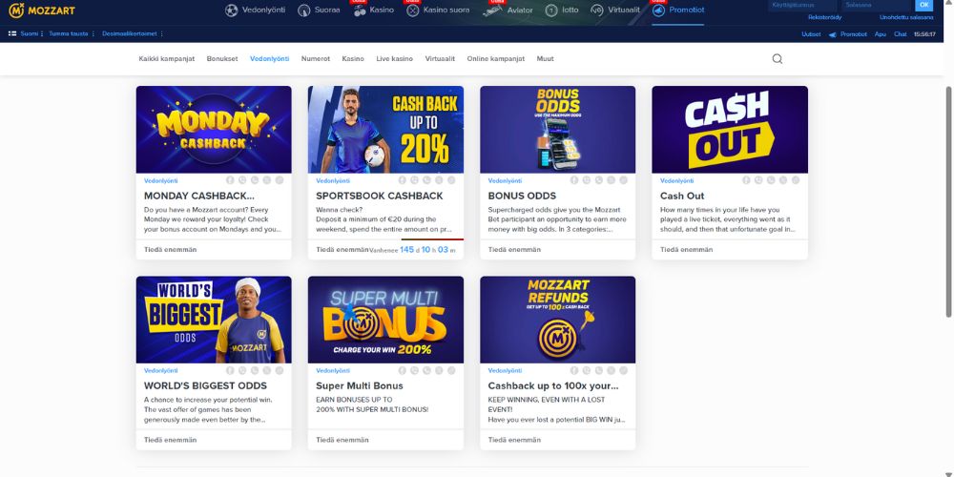Share Super Multi Bonus on Facebook

click(x=403, y=370)
